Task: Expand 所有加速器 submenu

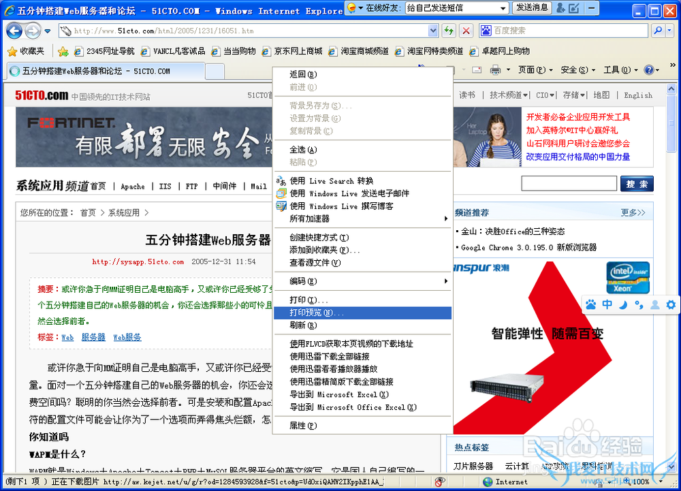Action: pyautogui.click(x=363, y=219)
